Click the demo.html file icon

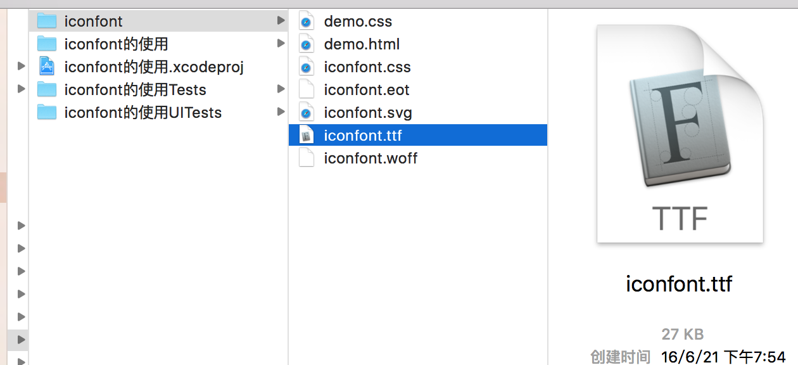point(307,44)
